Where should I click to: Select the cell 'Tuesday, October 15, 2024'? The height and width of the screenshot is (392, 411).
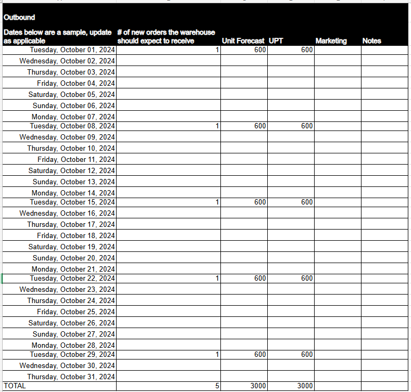59,202
